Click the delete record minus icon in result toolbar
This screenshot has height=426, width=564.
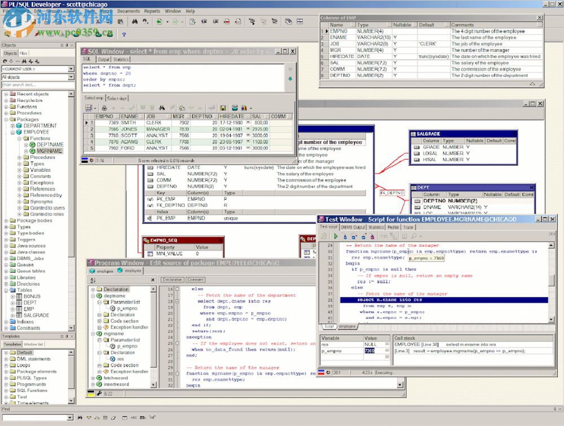click(121, 107)
